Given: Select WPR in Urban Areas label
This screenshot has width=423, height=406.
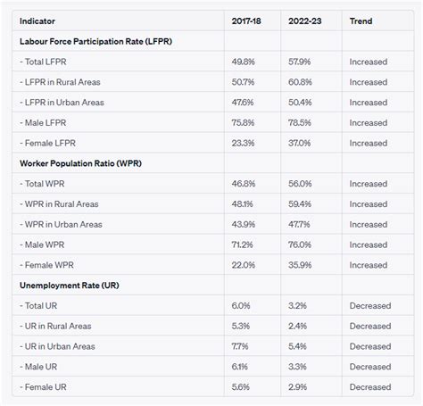Looking at the screenshot, I should 61,225.
